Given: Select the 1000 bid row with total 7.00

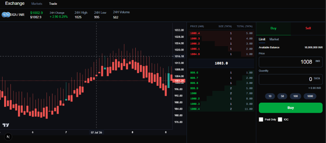Looking at the screenshot, I should point(221,93).
